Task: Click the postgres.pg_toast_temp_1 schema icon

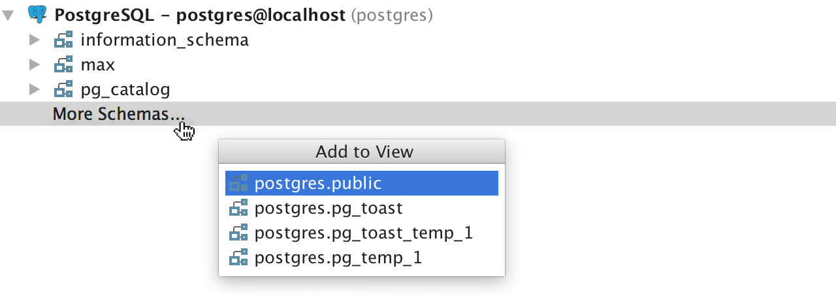Action: [x=238, y=233]
